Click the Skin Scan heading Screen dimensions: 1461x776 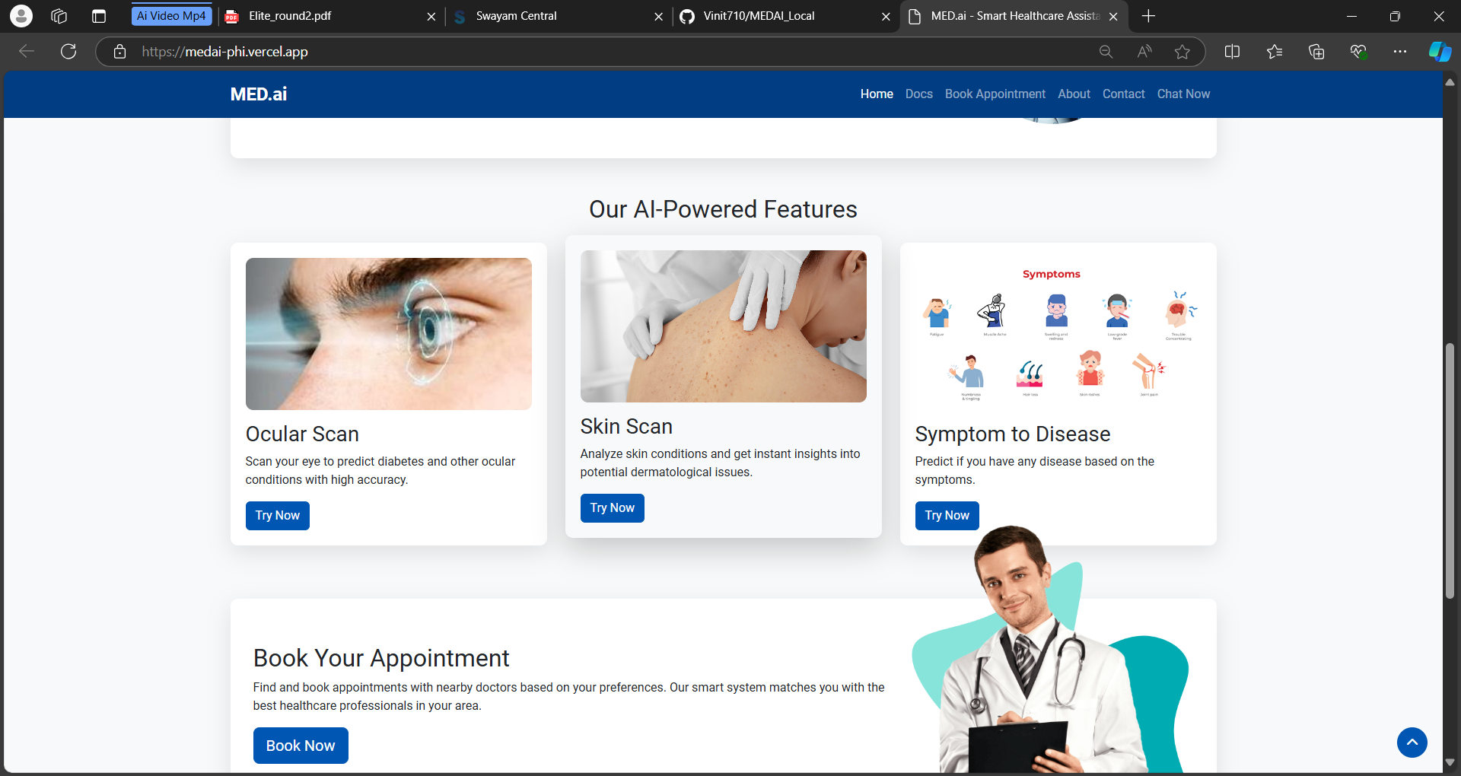(626, 426)
